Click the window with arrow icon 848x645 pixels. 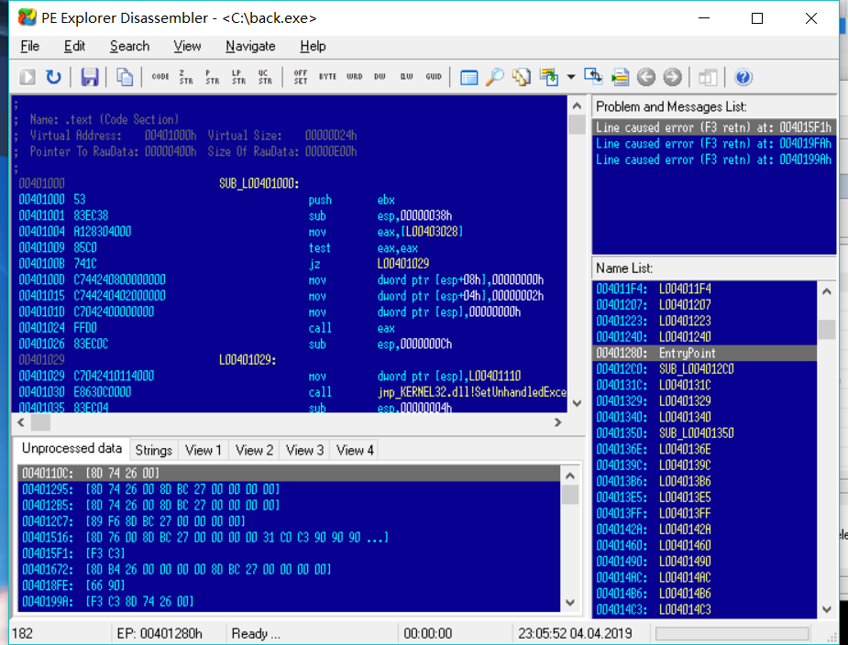coord(593,77)
